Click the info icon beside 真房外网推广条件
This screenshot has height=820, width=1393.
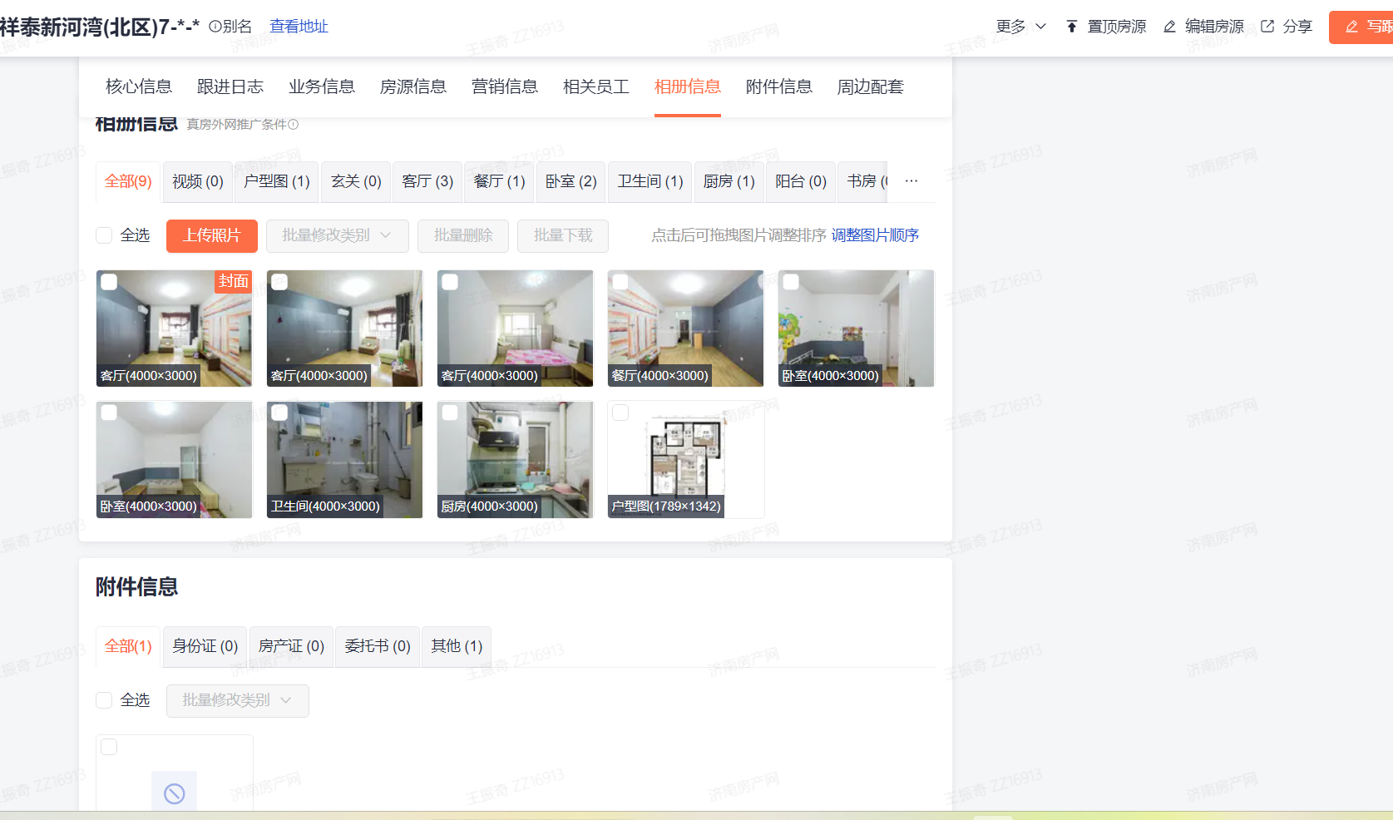[294, 125]
